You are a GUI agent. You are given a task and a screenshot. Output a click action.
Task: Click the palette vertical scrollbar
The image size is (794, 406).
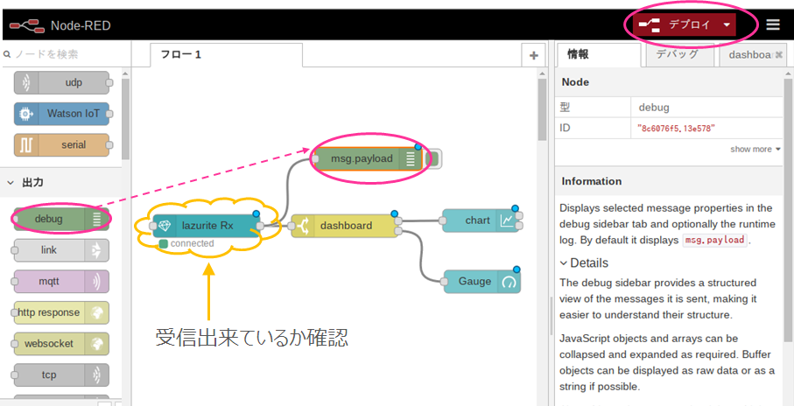125,119
